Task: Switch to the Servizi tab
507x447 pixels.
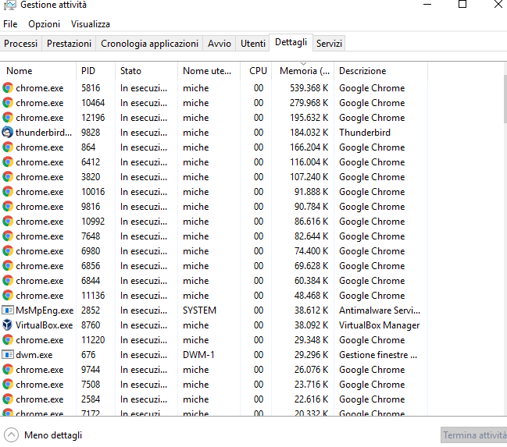Action: pos(329,43)
